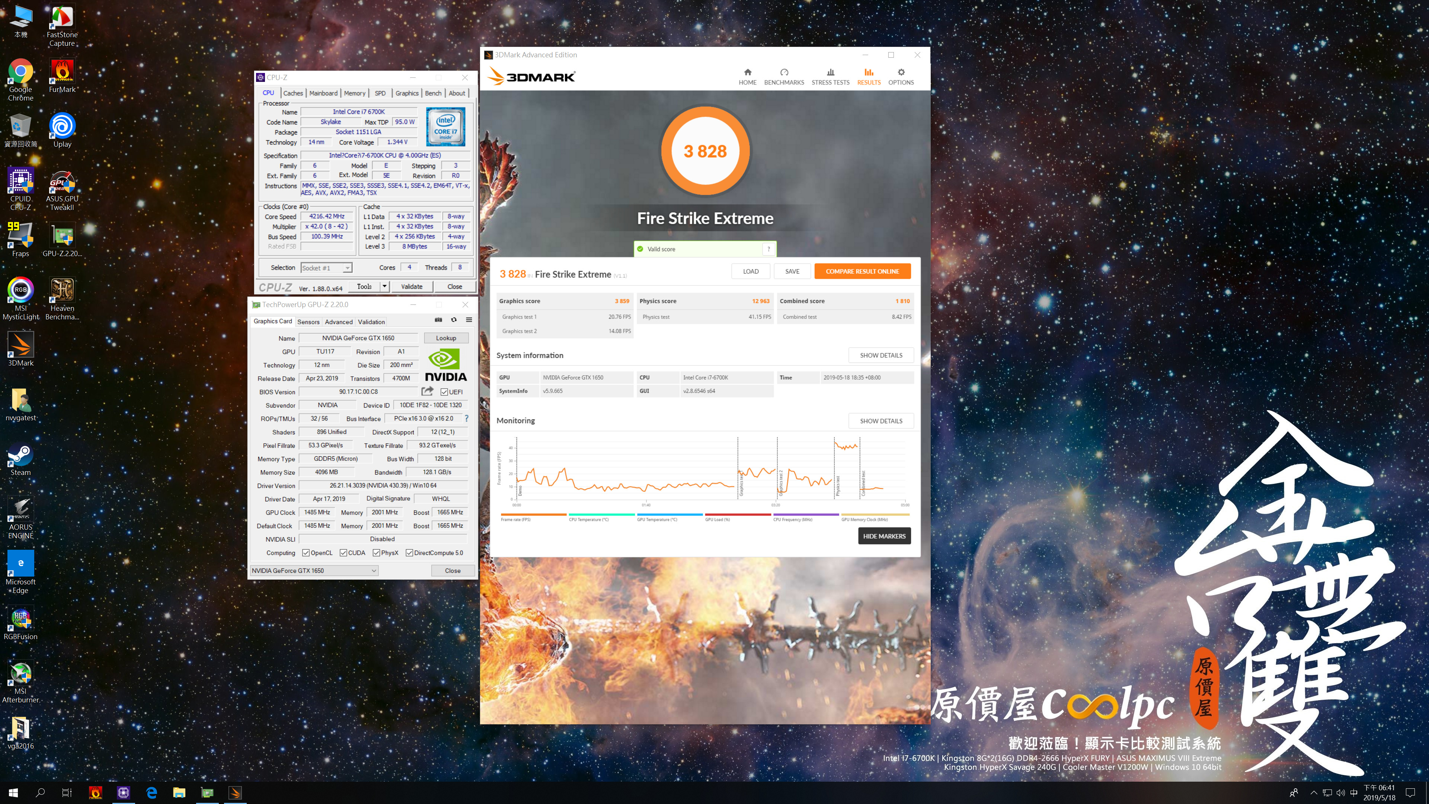Viewport: 1429px width, 804px height.
Task: Toggle PhysX checkbox in GPU-Z
Action: tap(377, 553)
